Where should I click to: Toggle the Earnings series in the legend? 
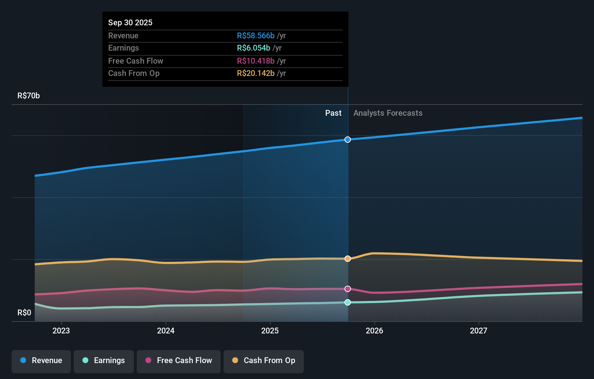pyautogui.click(x=103, y=361)
